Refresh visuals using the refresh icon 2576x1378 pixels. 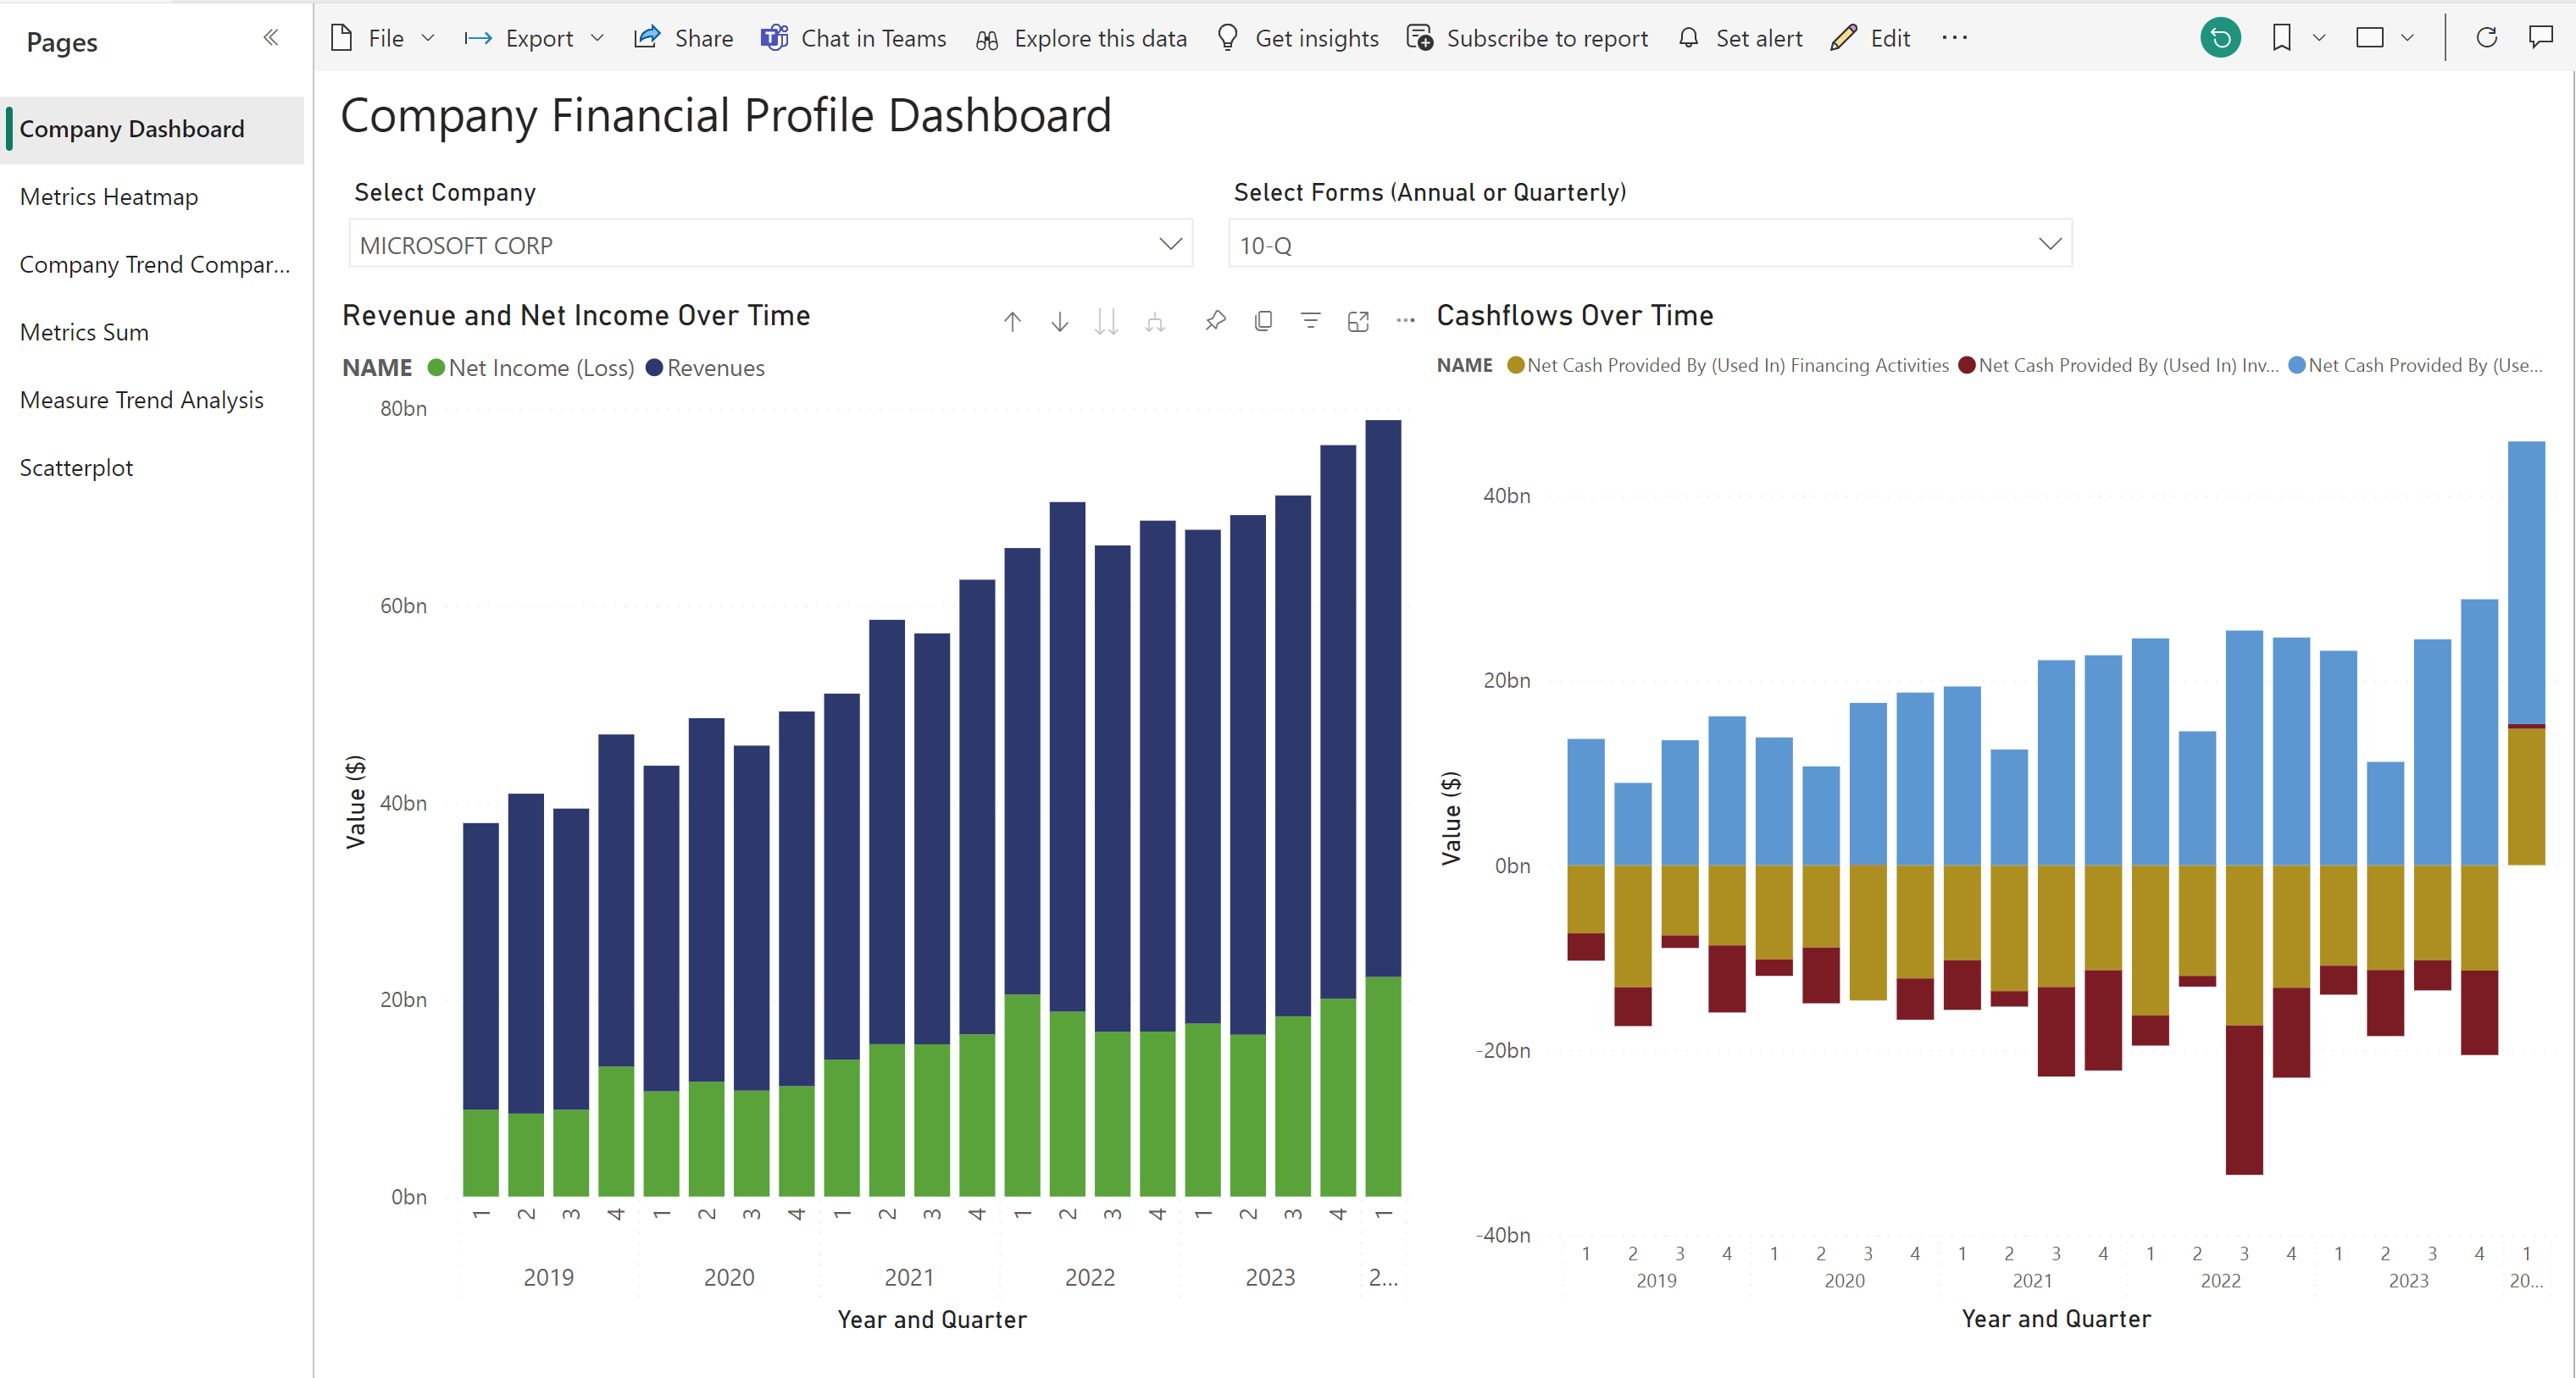point(2486,38)
